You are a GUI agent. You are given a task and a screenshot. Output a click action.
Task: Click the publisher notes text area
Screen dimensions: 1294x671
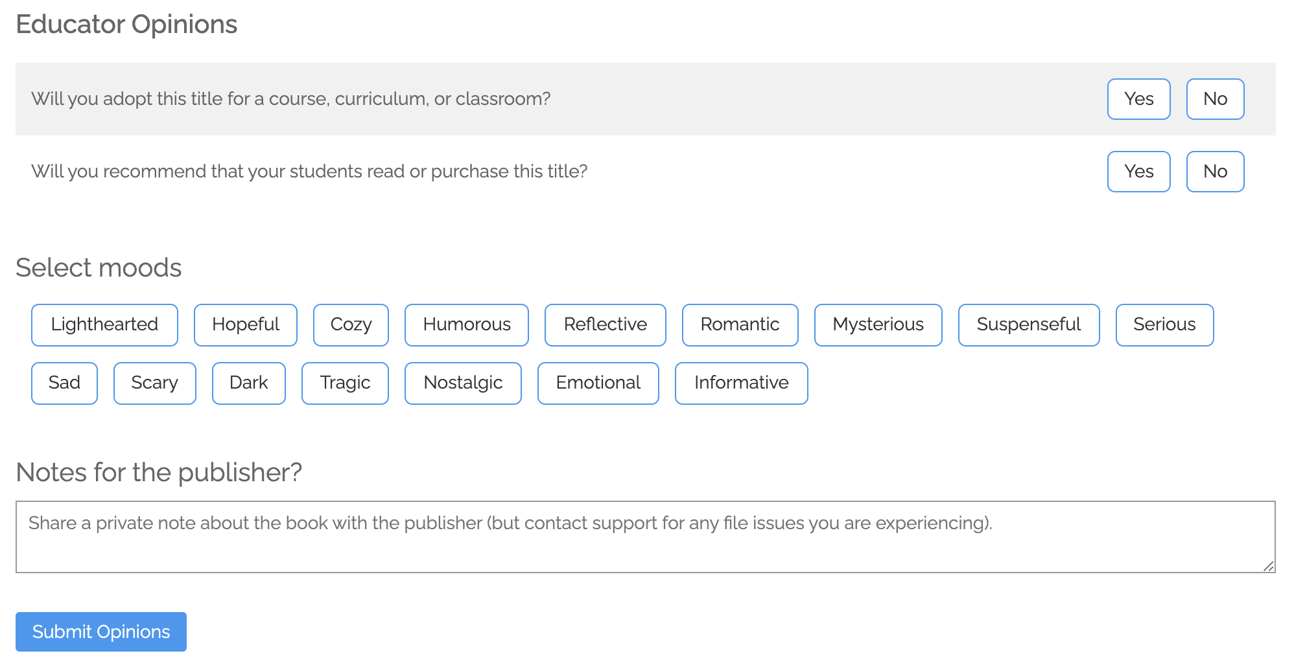(645, 537)
